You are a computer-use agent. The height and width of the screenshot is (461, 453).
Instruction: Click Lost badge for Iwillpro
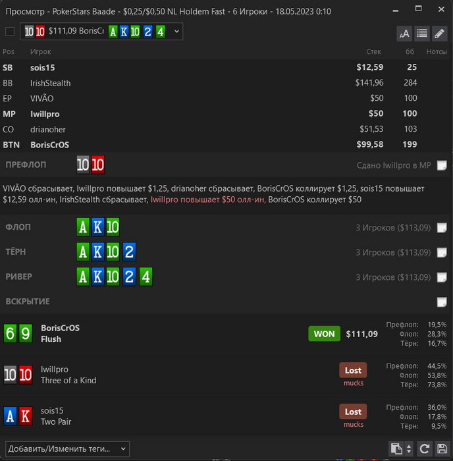(353, 370)
